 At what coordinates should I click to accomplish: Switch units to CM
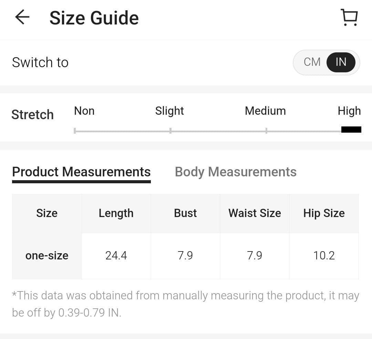click(312, 62)
